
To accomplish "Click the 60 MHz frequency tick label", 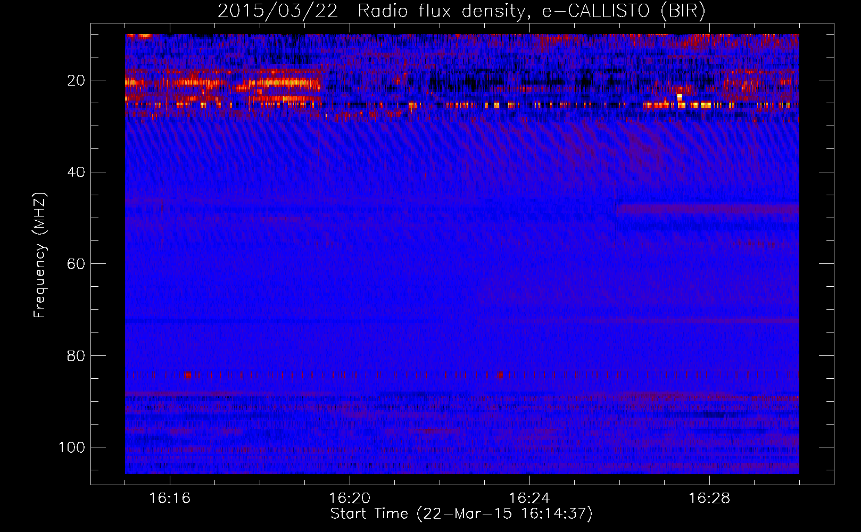I will pyautogui.click(x=76, y=264).
